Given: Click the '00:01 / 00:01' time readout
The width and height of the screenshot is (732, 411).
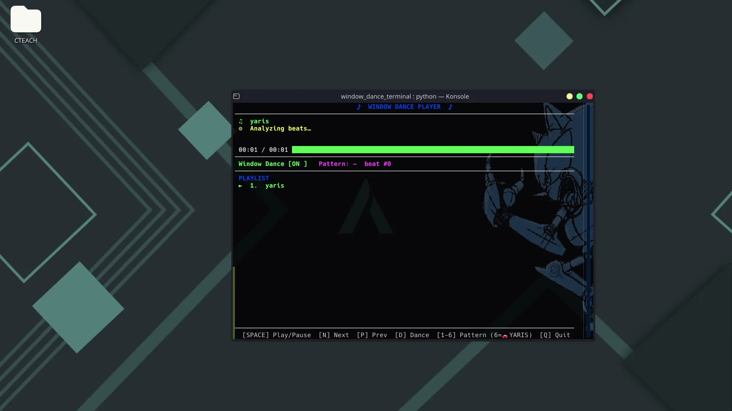Looking at the screenshot, I should [x=263, y=150].
